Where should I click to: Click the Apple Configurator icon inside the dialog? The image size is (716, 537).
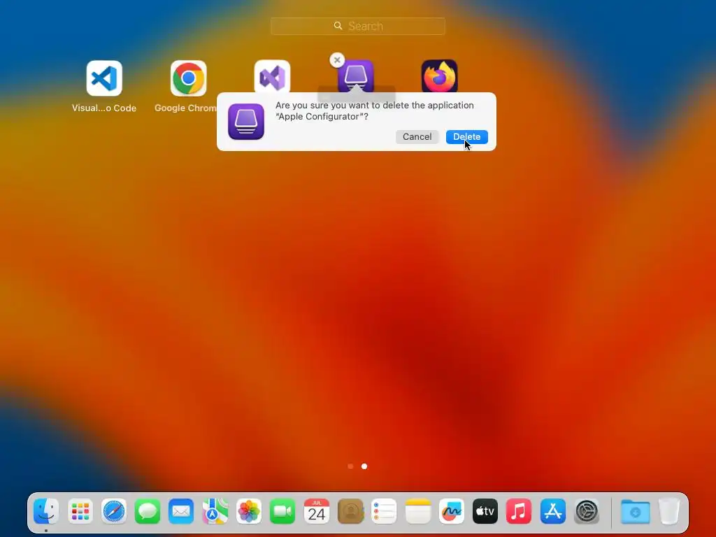246,122
